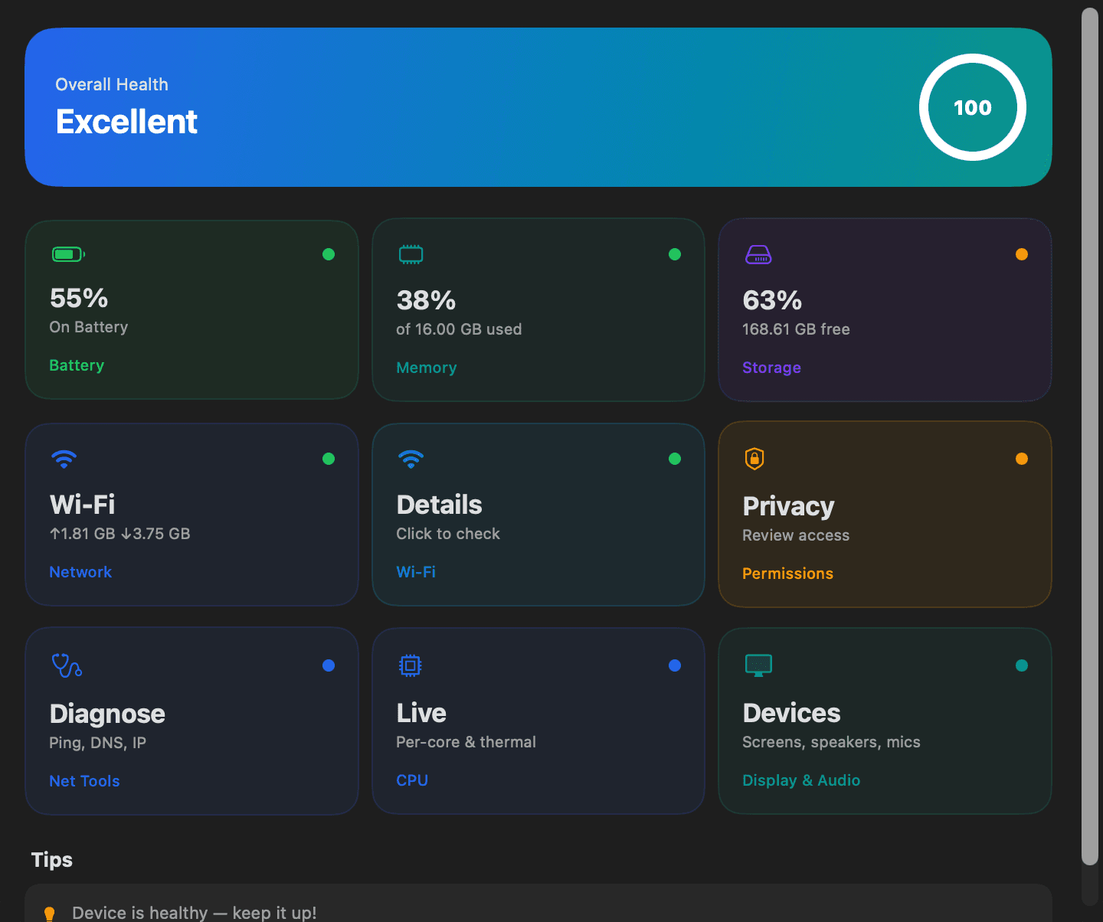Click the vertical scrollbar thumb

click(x=1090, y=436)
